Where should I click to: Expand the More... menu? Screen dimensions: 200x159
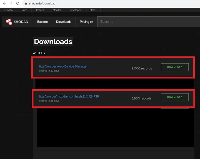pyautogui.click(x=93, y=10)
